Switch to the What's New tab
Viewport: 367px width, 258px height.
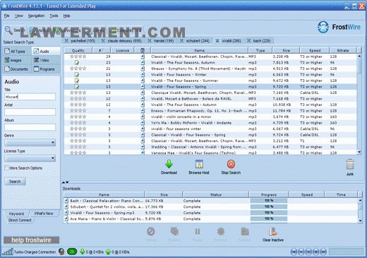44,213
